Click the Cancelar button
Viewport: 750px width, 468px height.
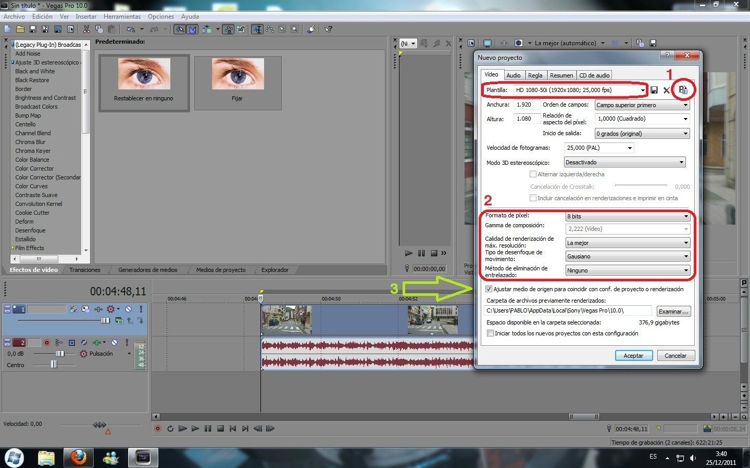(676, 356)
